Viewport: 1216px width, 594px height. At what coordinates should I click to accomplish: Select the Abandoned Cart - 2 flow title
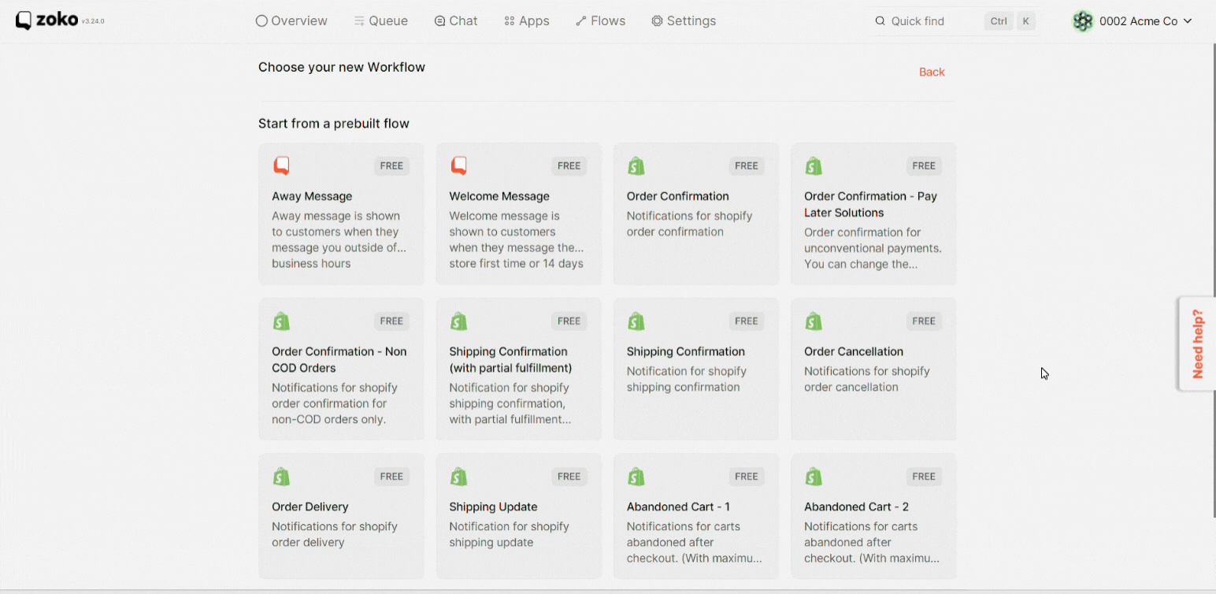tap(856, 507)
